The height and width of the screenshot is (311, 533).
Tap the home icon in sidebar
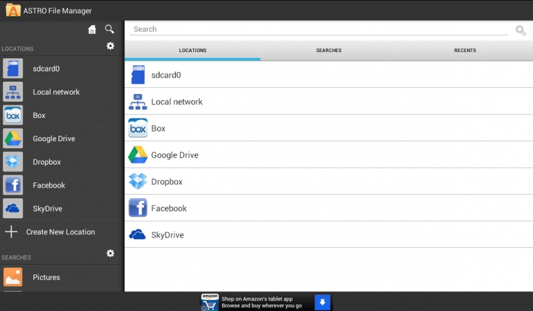tap(92, 29)
